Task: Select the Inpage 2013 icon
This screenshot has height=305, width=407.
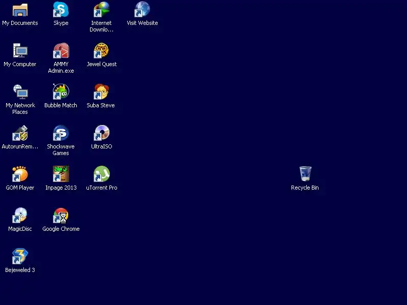Action: point(61,174)
